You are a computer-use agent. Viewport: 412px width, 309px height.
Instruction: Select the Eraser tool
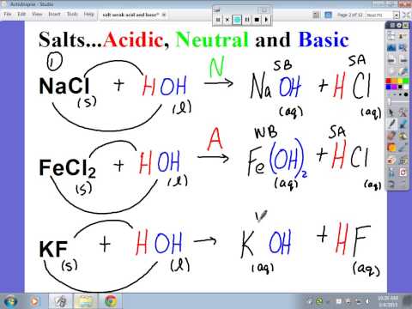391,136
